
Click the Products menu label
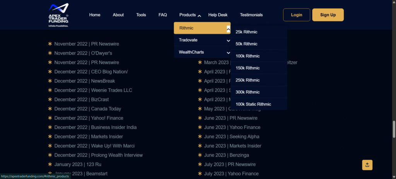click(188, 15)
